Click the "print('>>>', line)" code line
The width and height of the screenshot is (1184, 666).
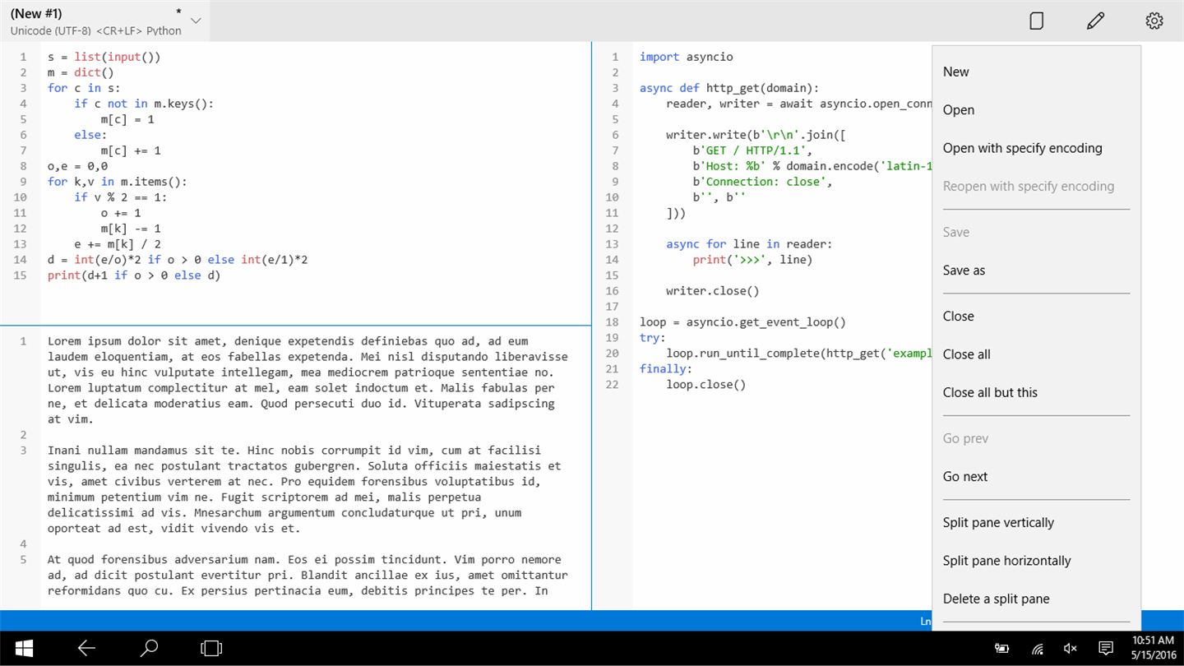(x=752, y=260)
